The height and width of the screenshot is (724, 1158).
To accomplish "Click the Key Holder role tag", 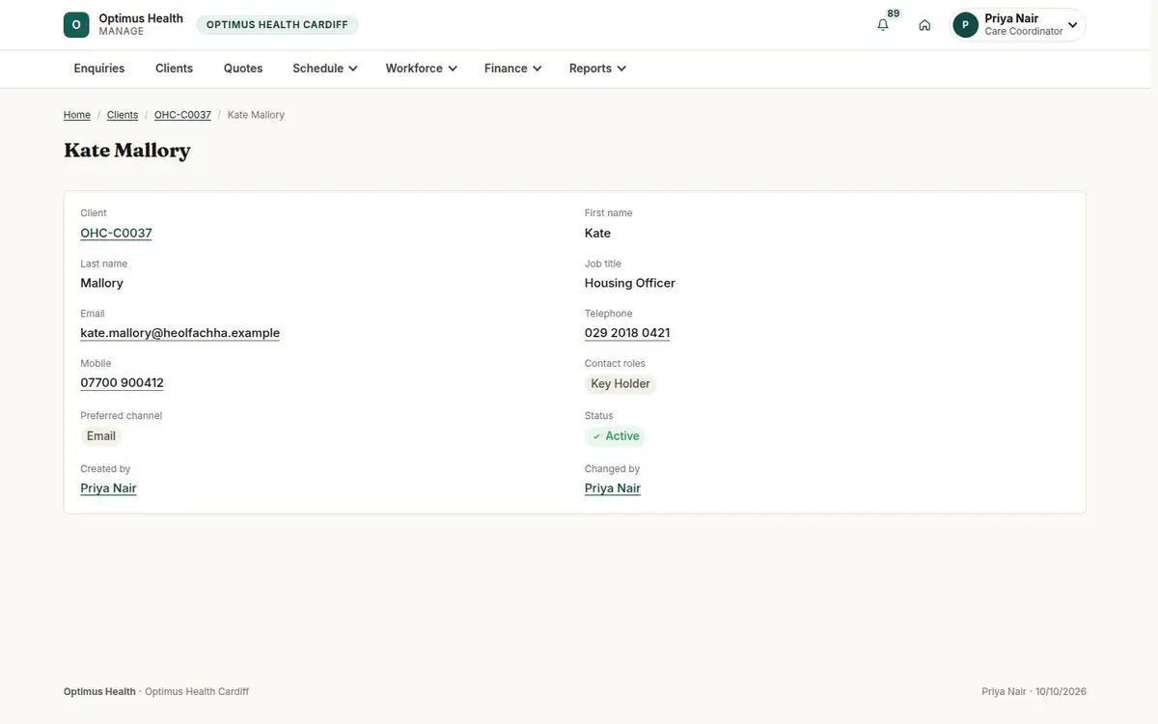I will click(620, 384).
